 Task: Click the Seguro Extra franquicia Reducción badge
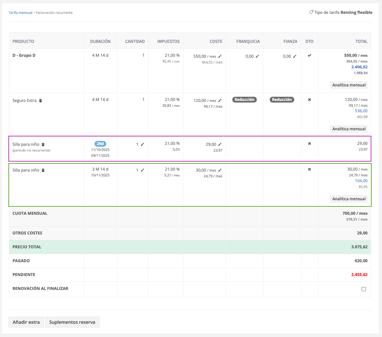pos(245,100)
